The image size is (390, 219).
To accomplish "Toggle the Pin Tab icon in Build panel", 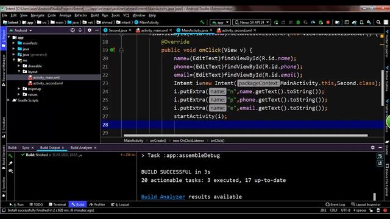I will pyautogui.click(x=10, y=163).
